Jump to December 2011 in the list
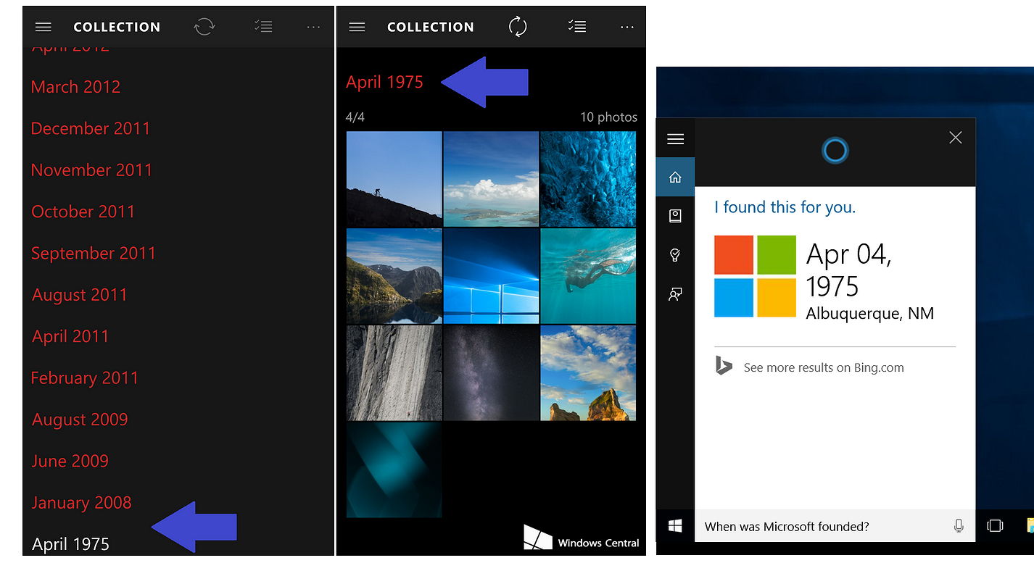This screenshot has width=1034, height=563. coord(91,128)
